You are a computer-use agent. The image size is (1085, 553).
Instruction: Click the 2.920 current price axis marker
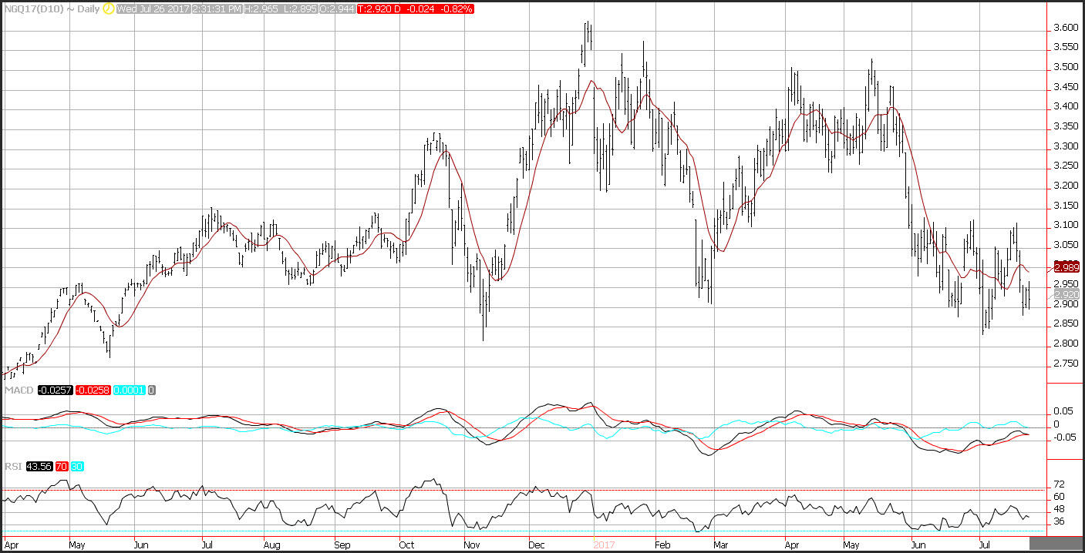pyautogui.click(x=1066, y=295)
